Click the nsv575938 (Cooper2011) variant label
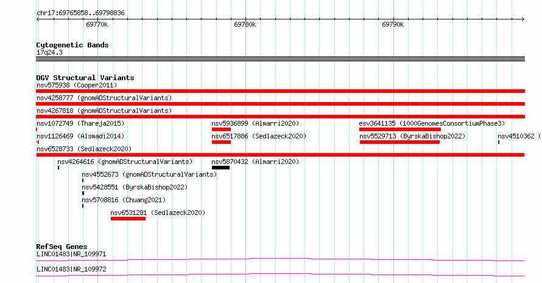Image resolution: width=542 pixels, height=283 pixels. point(77,85)
